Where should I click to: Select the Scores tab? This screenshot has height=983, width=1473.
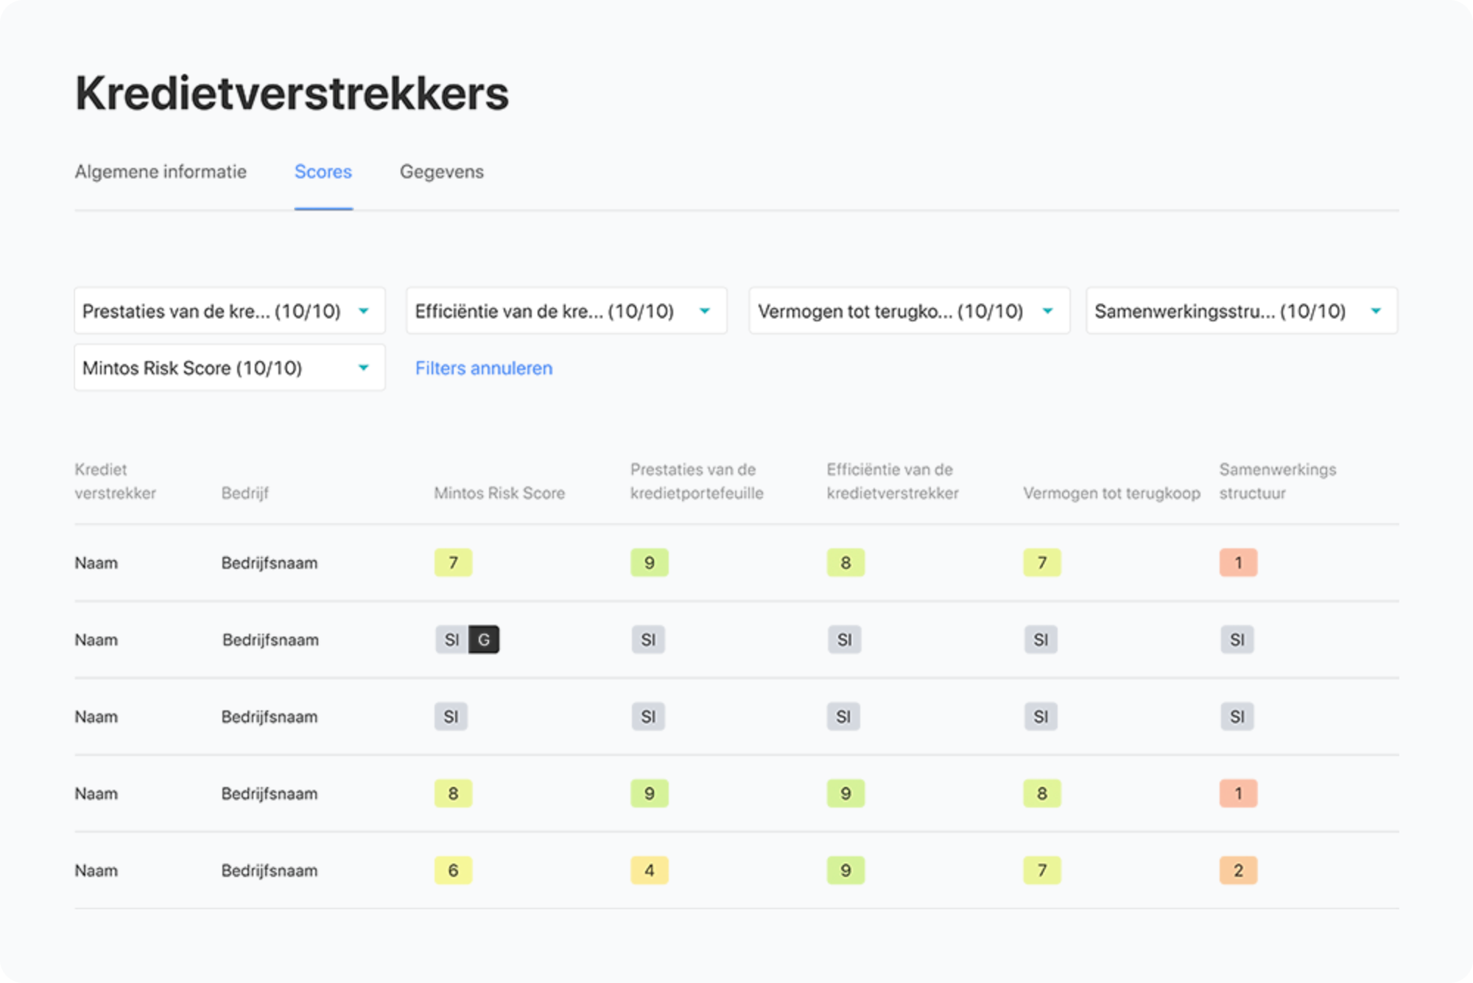coord(323,172)
